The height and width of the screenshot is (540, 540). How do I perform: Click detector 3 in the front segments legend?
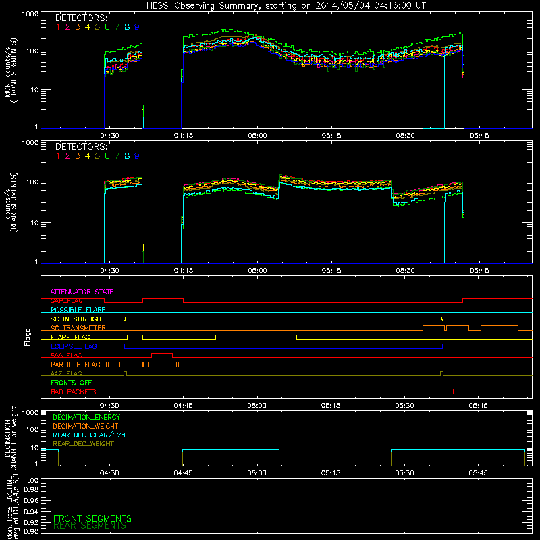[78, 27]
